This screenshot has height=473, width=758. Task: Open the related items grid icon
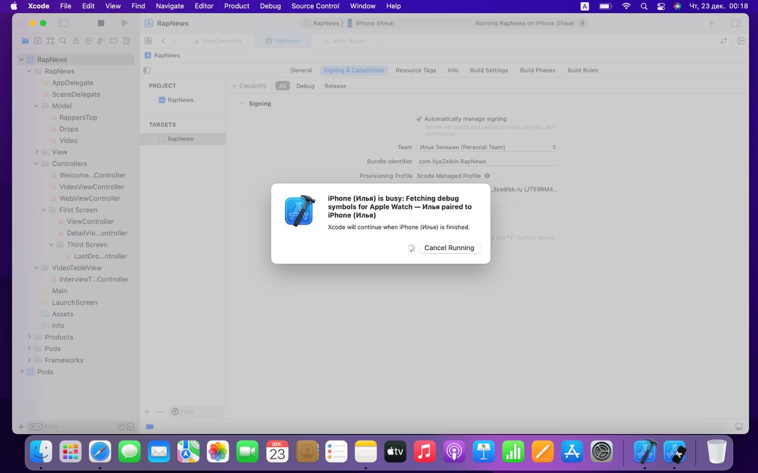point(148,41)
